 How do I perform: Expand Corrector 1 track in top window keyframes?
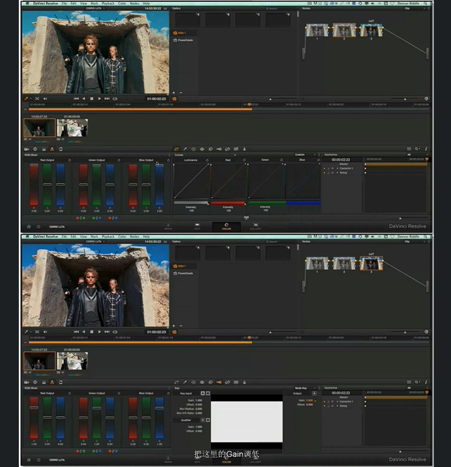point(337,168)
